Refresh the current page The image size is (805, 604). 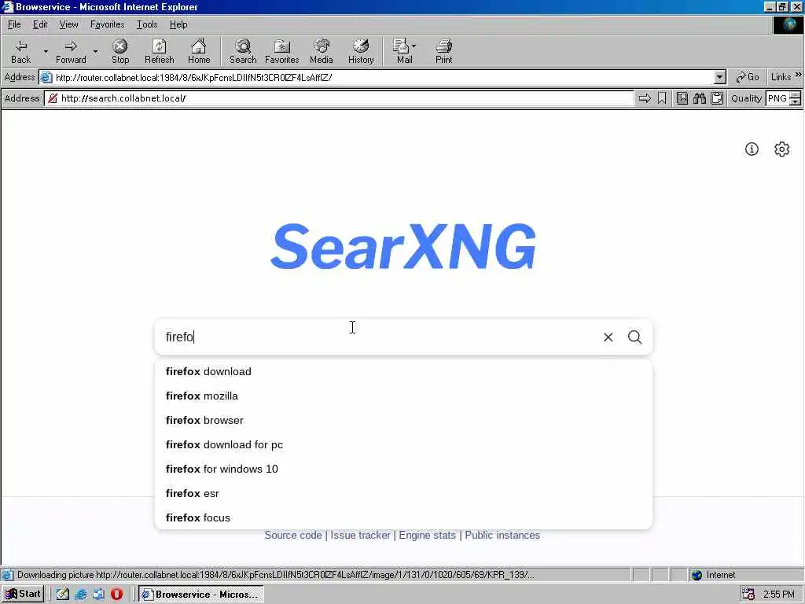(x=159, y=51)
